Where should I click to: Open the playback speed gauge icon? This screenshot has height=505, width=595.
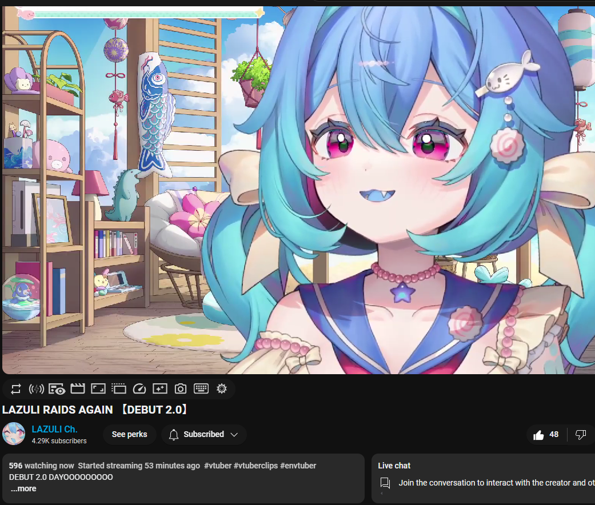[x=139, y=389]
